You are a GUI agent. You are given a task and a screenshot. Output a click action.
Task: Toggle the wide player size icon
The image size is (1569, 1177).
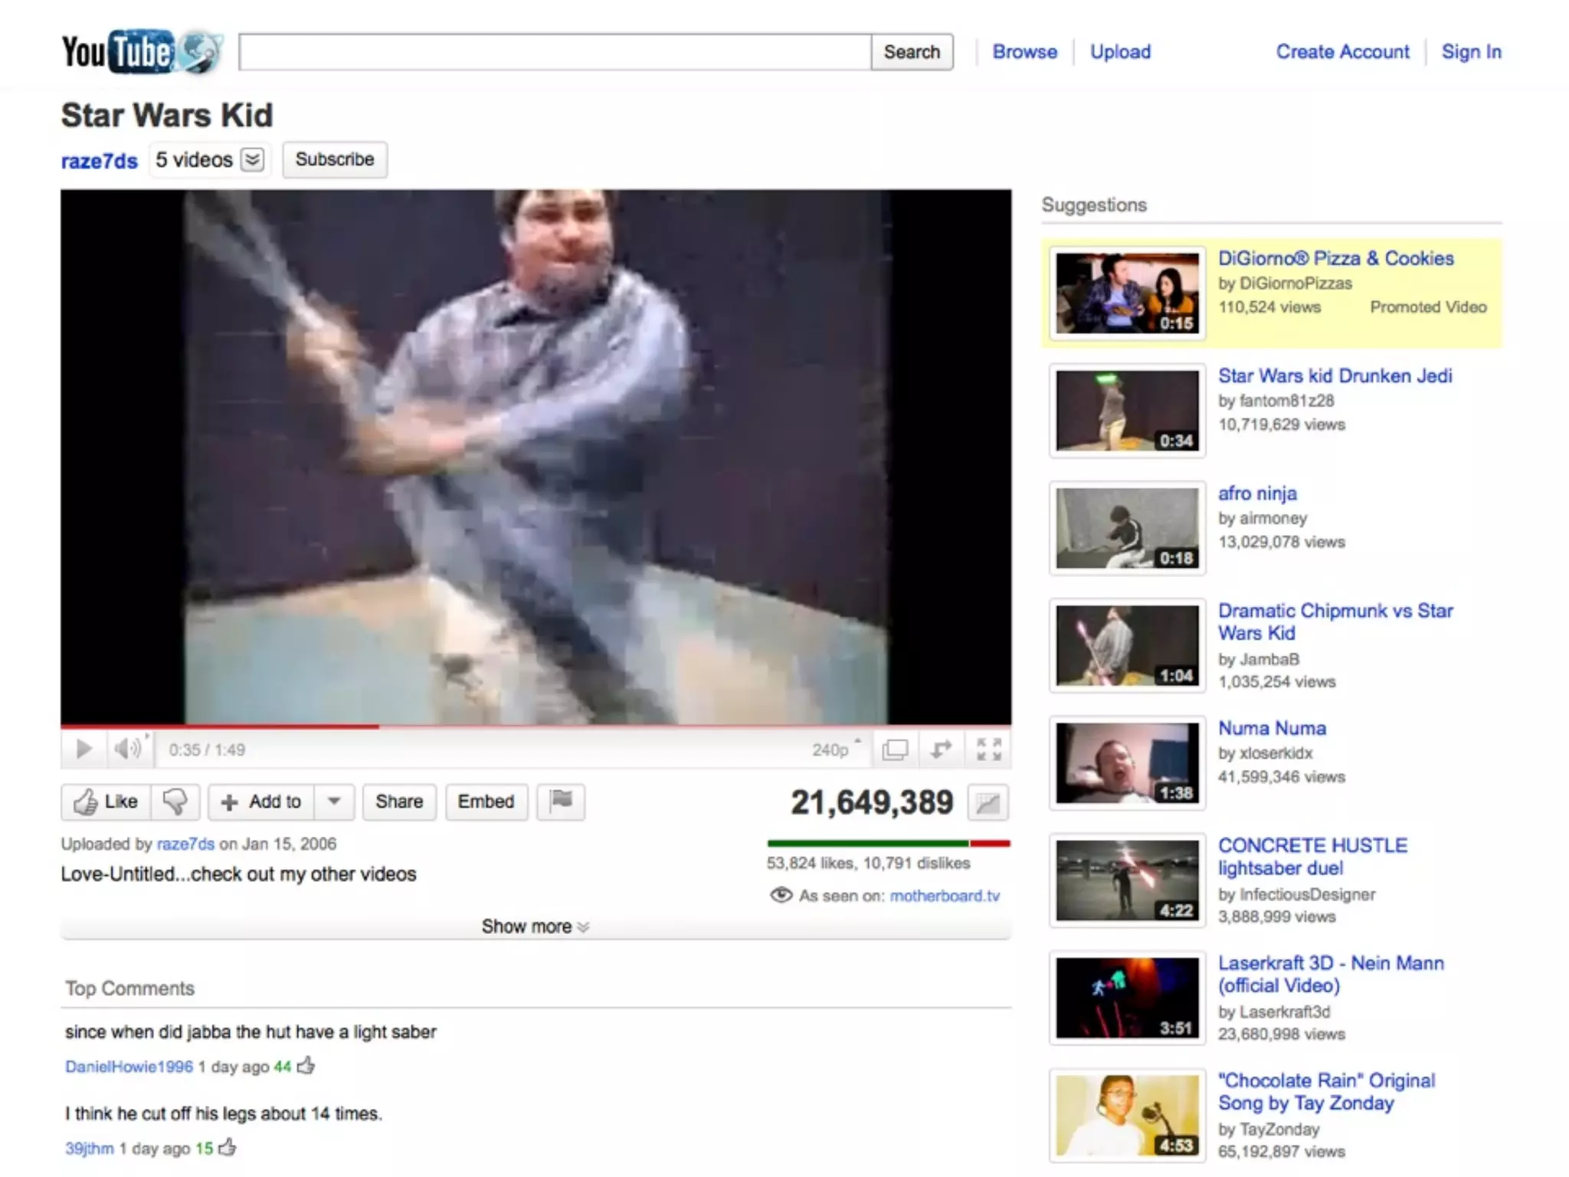895,749
